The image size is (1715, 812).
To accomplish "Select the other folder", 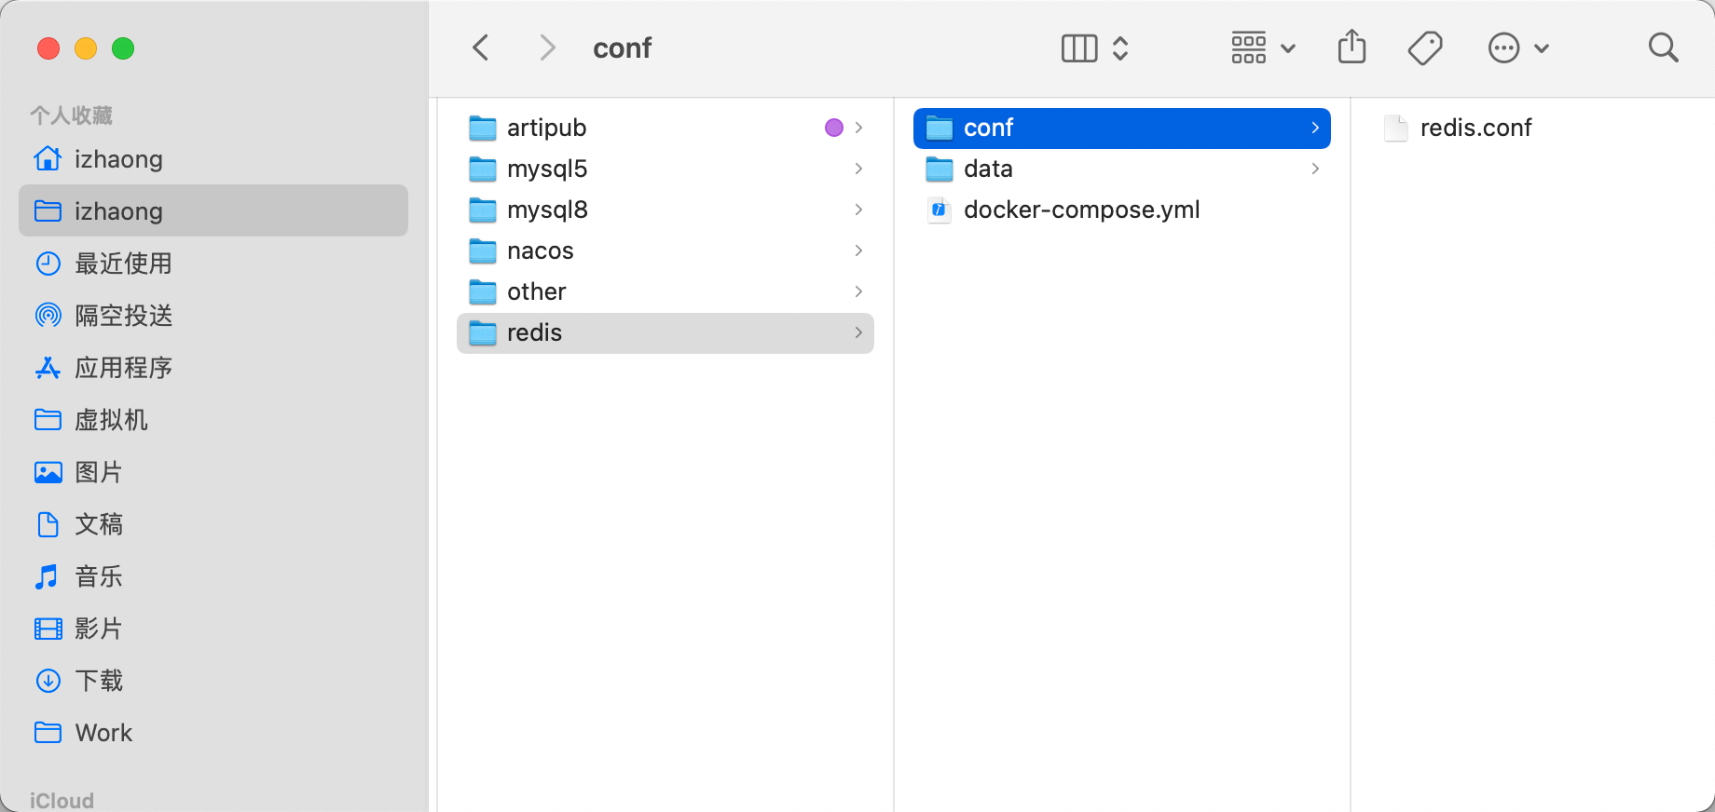I will [536, 291].
